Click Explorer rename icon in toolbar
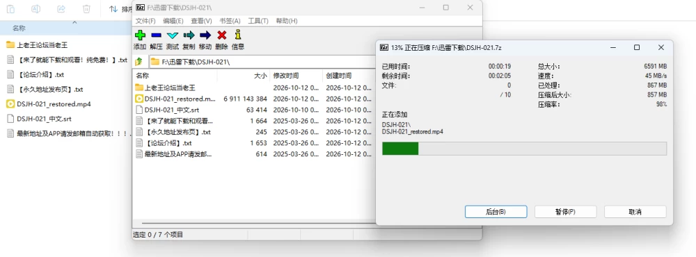The height and width of the screenshot is (257, 696). 36,9
